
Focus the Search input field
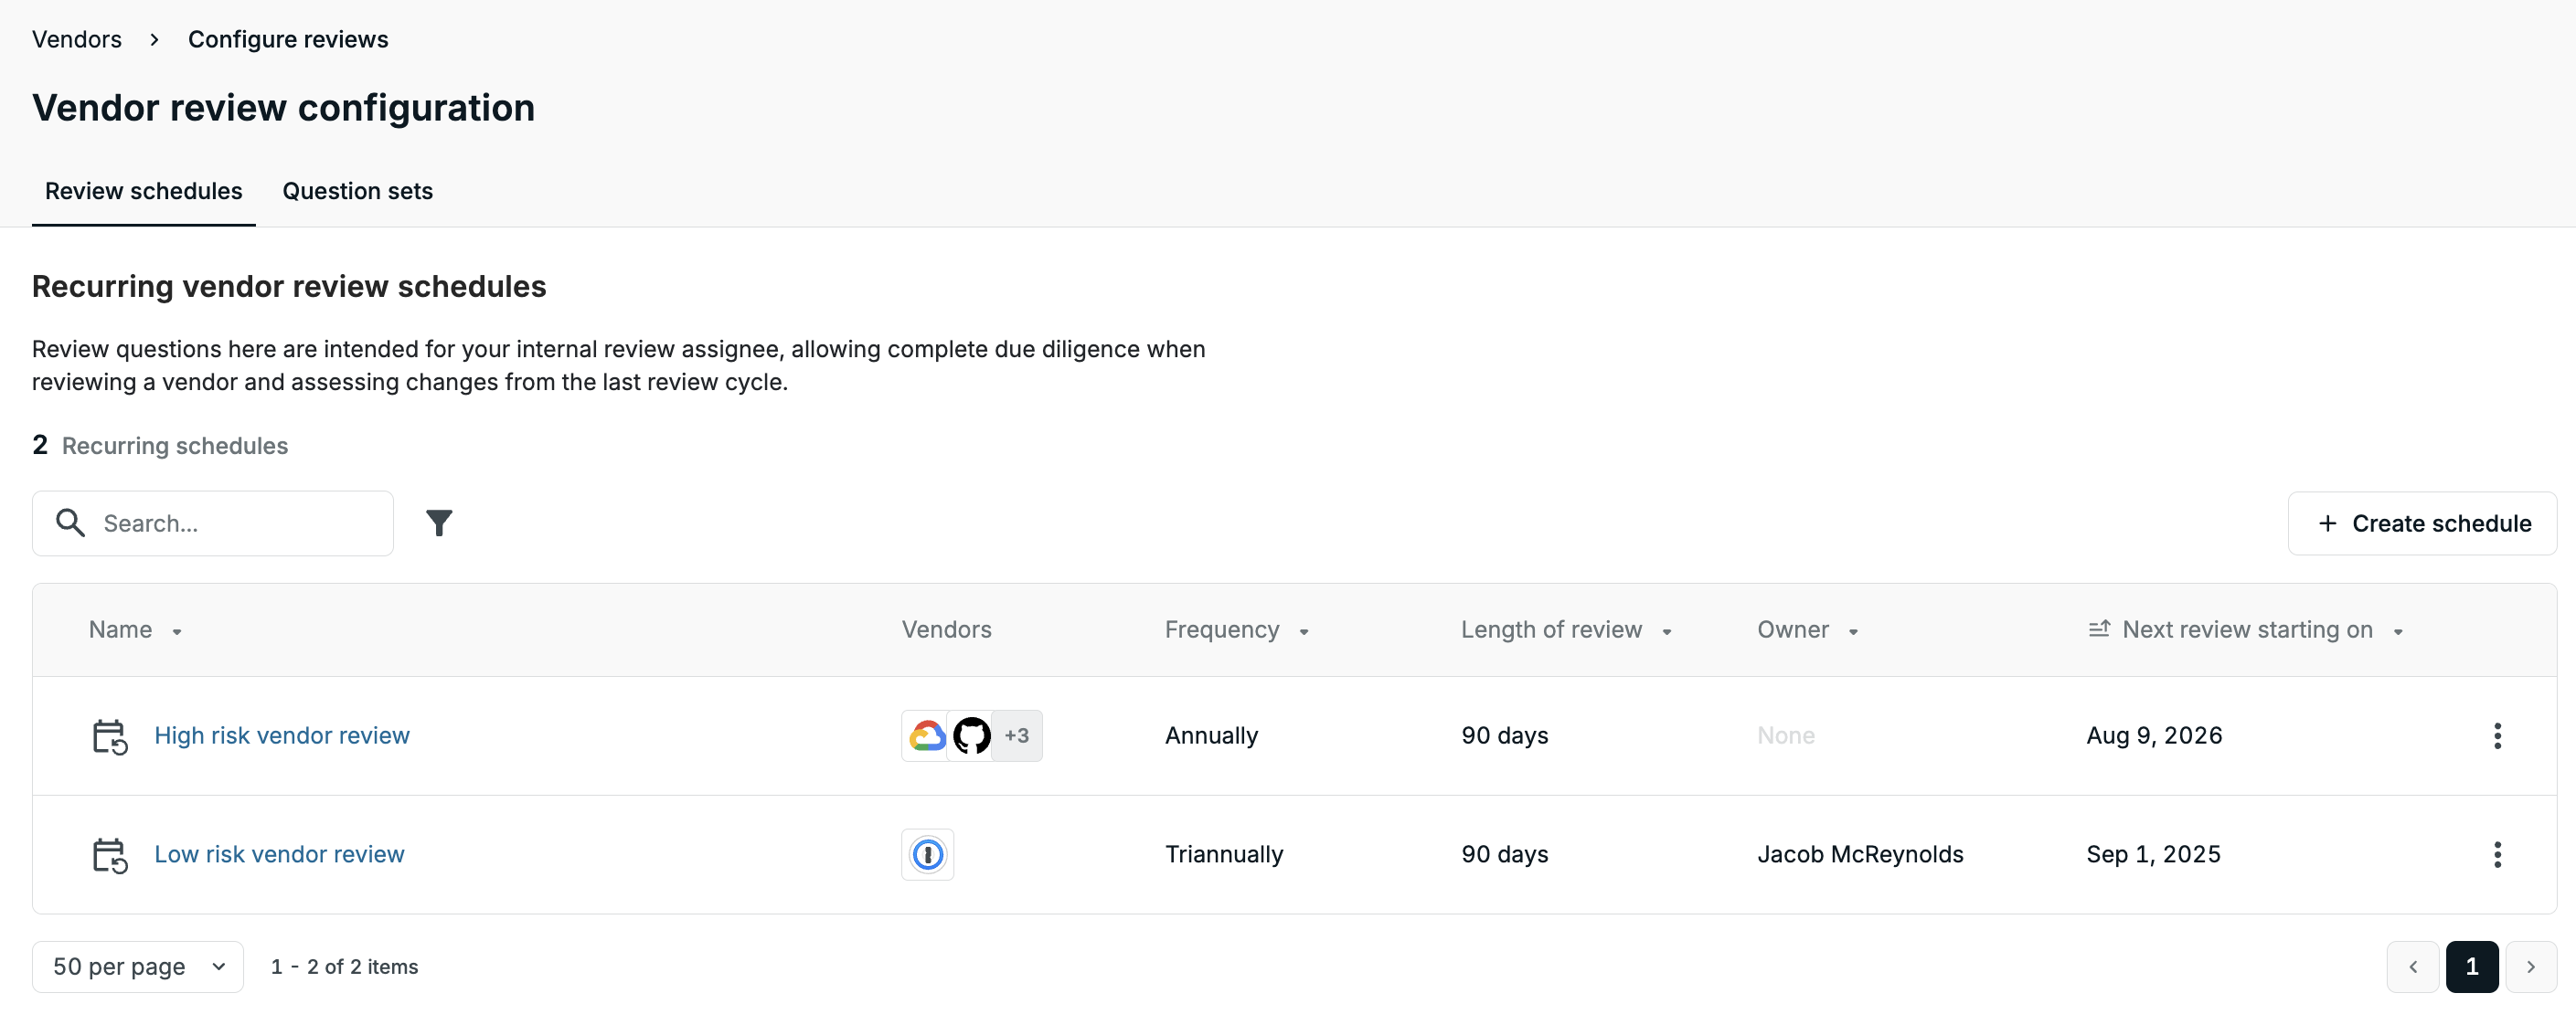(213, 523)
